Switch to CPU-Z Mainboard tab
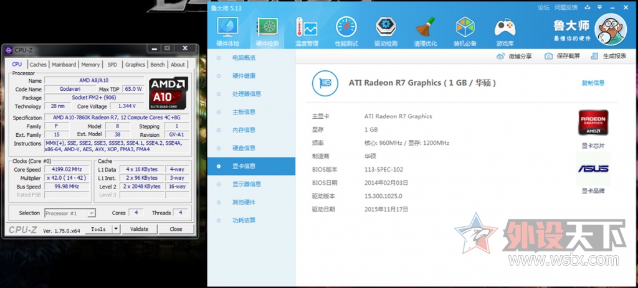The height and width of the screenshot is (288, 638). pyautogui.click(x=64, y=65)
